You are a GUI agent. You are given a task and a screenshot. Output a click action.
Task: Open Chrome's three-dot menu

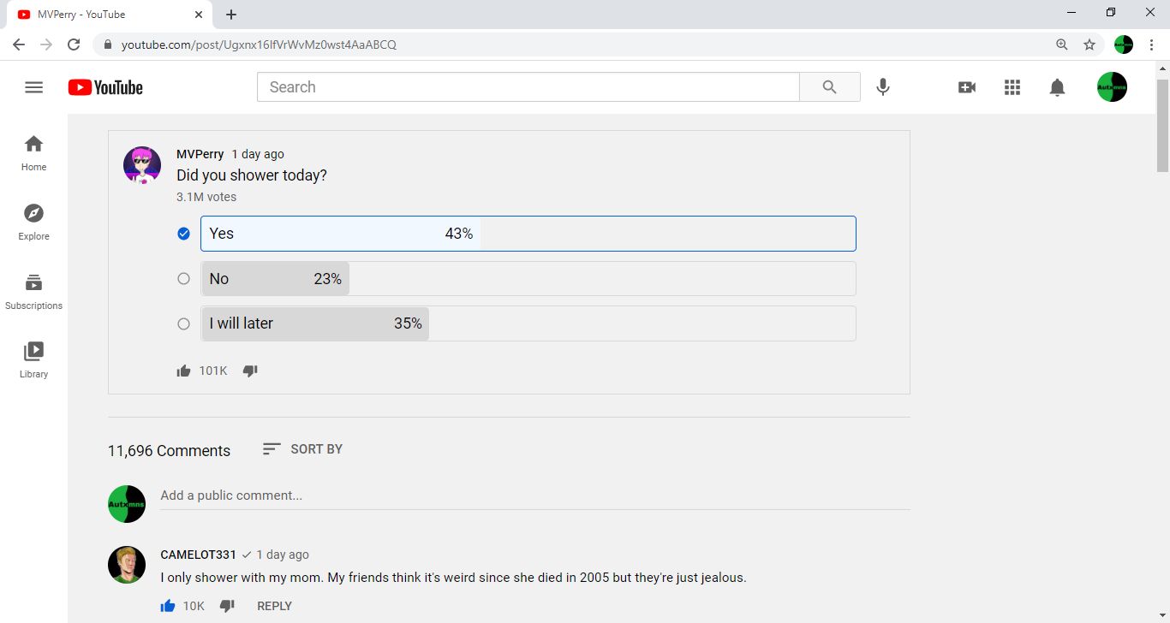[x=1151, y=44]
